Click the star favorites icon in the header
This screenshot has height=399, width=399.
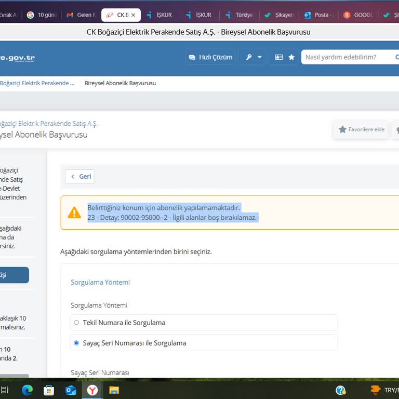coord(291,57)
